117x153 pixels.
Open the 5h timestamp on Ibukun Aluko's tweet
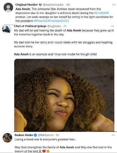57,135
